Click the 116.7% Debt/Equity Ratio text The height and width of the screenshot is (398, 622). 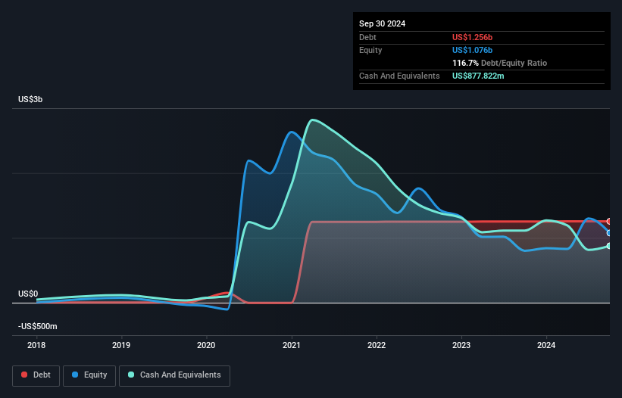coord(499,63)
